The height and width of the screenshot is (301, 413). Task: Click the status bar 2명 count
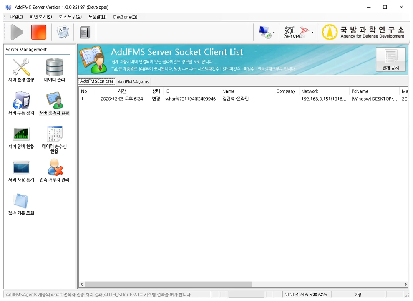click(x=358, y=295)
